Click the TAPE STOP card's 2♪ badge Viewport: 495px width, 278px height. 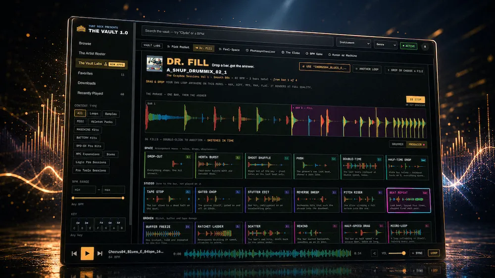(x=188, y=192)
